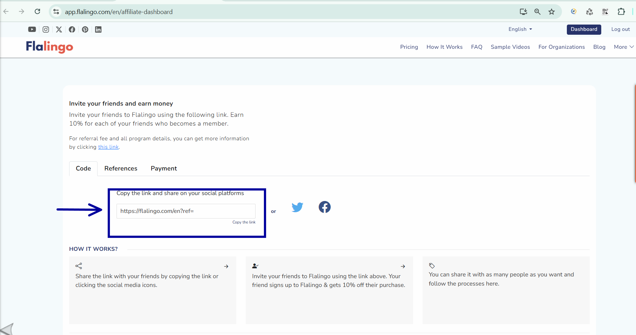Click the 'HOW IT WORKS?' heading
Screen dimensions: 636x335
click(93, 249)
